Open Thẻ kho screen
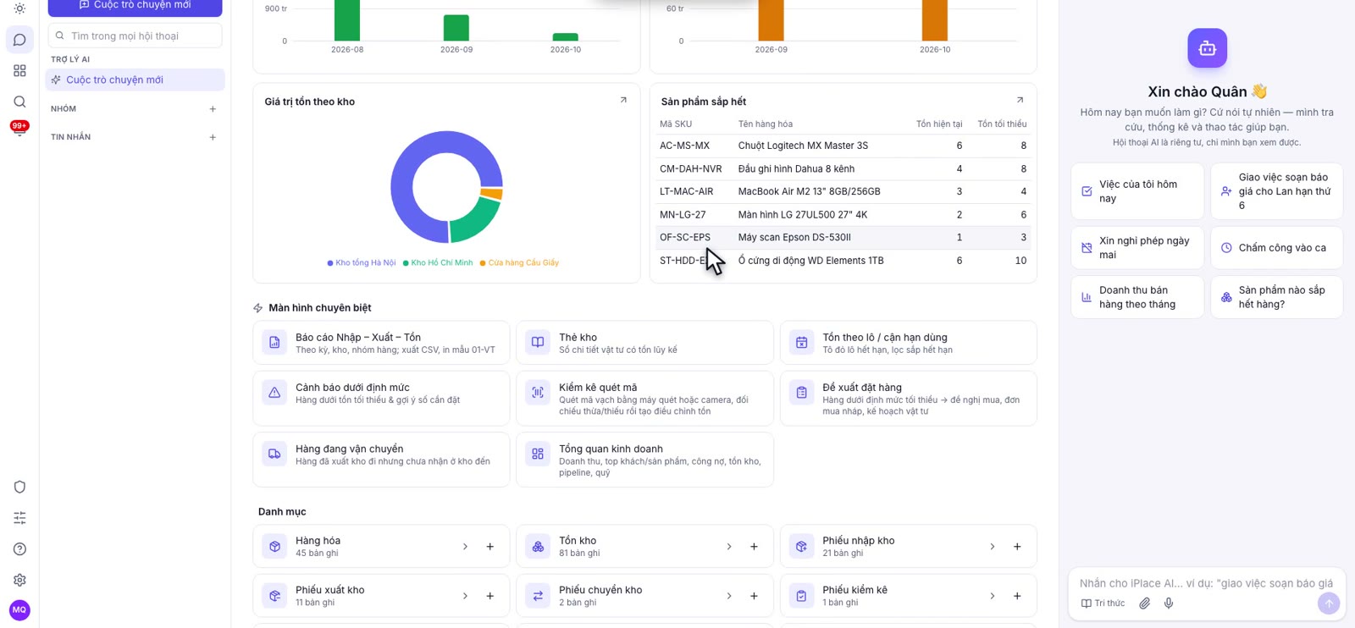This screenshot has width=1355, height=628. (x=644, y=343)
